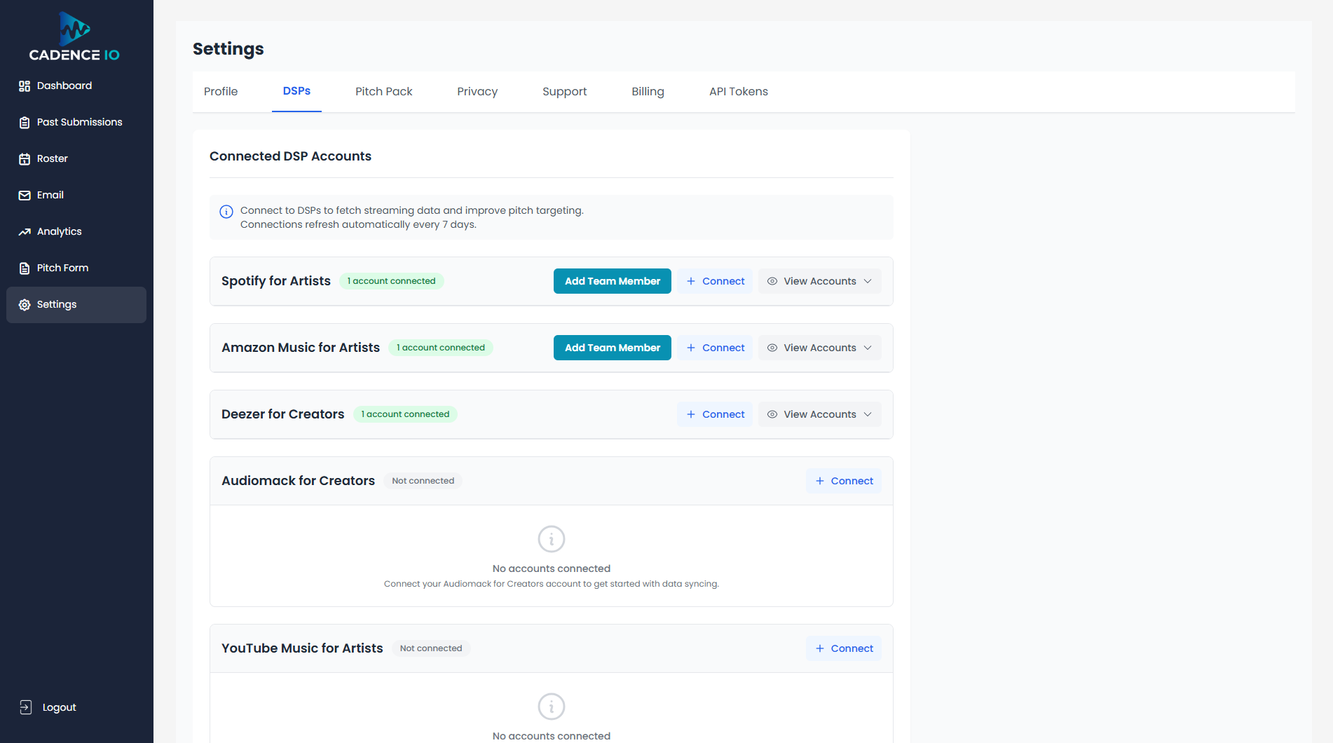Go to Past Submissions page

coord(76,123)
